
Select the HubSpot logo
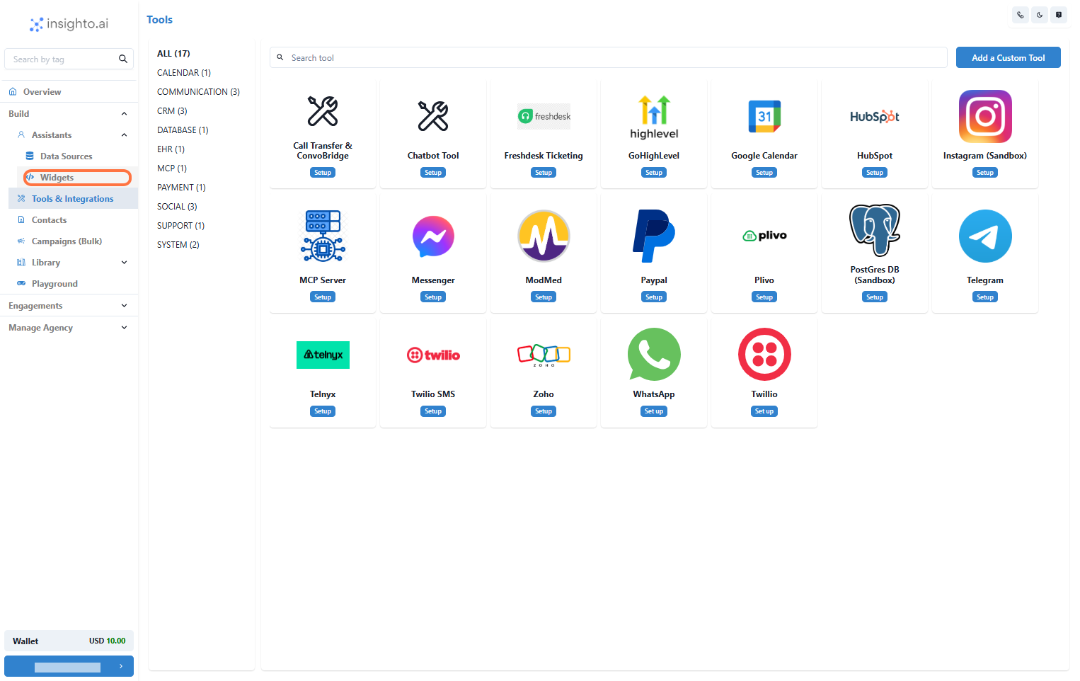(875, 117)
